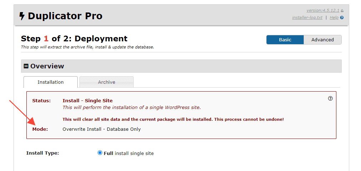Click the Duplicator Pro title text
The height and width of the screenshot is (171, 361).
65,16
